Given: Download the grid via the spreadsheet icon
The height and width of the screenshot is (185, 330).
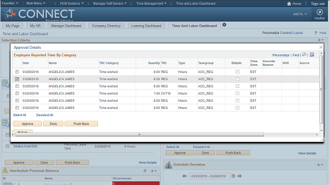Looking at the screenshot, I should click(x=312, y=55).
